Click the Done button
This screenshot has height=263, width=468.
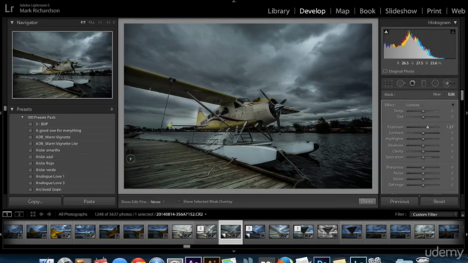[x=367, y=202]
